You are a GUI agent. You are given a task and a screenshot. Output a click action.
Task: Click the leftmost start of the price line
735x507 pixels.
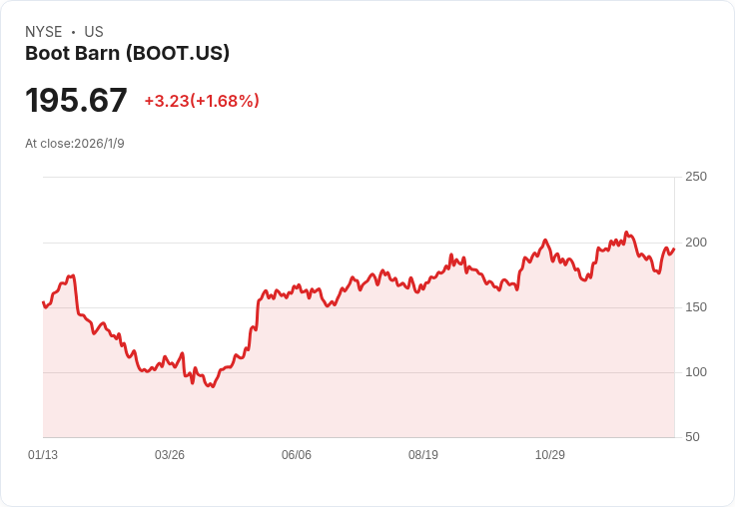(43, 302)
